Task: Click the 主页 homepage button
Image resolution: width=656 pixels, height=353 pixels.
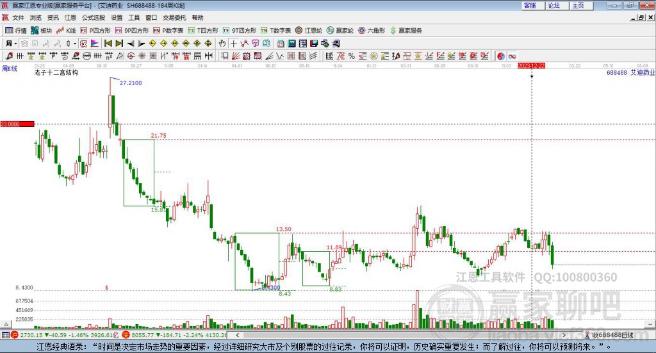Action: coord(581,5)
